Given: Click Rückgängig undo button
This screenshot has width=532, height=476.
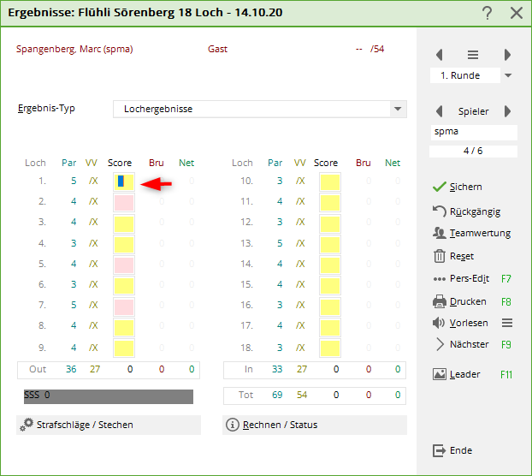Looking at the screenshot, I should [x=467, y=211].
